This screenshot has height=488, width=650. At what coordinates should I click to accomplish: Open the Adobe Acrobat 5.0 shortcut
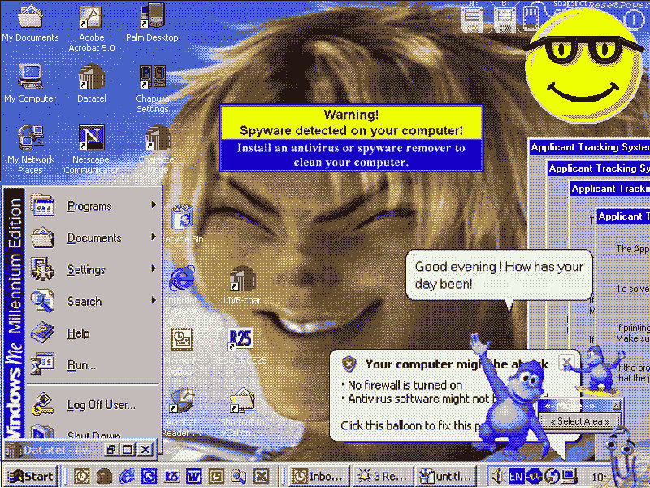pyautogui.click(x=91, y=28)
